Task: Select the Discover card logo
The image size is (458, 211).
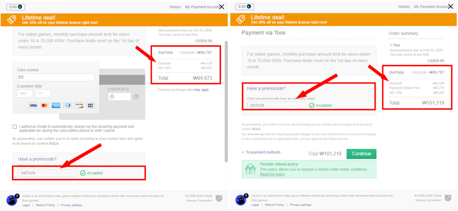Action: click(x=79, y=105)
